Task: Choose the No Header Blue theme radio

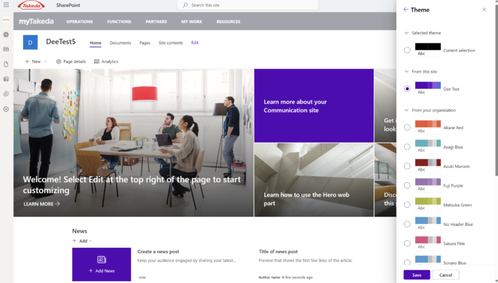Action: click(407, 224)
